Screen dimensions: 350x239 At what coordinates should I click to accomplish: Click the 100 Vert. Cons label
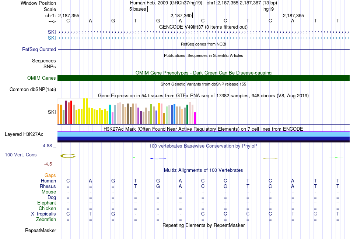(21, 155)
